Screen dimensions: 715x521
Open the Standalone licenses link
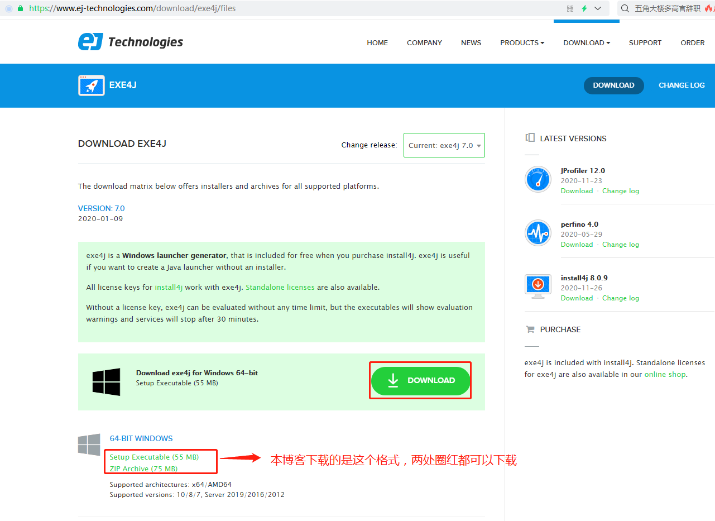pos(280,288)
